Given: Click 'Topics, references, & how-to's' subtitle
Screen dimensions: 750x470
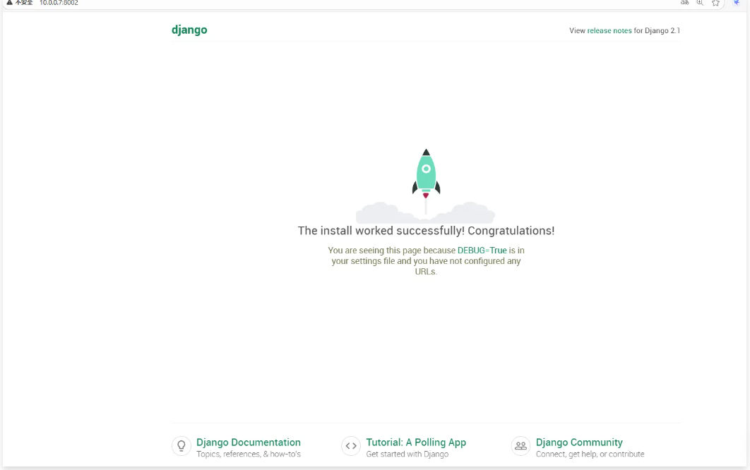Looking at the screenshot, I should coord(249,454).
